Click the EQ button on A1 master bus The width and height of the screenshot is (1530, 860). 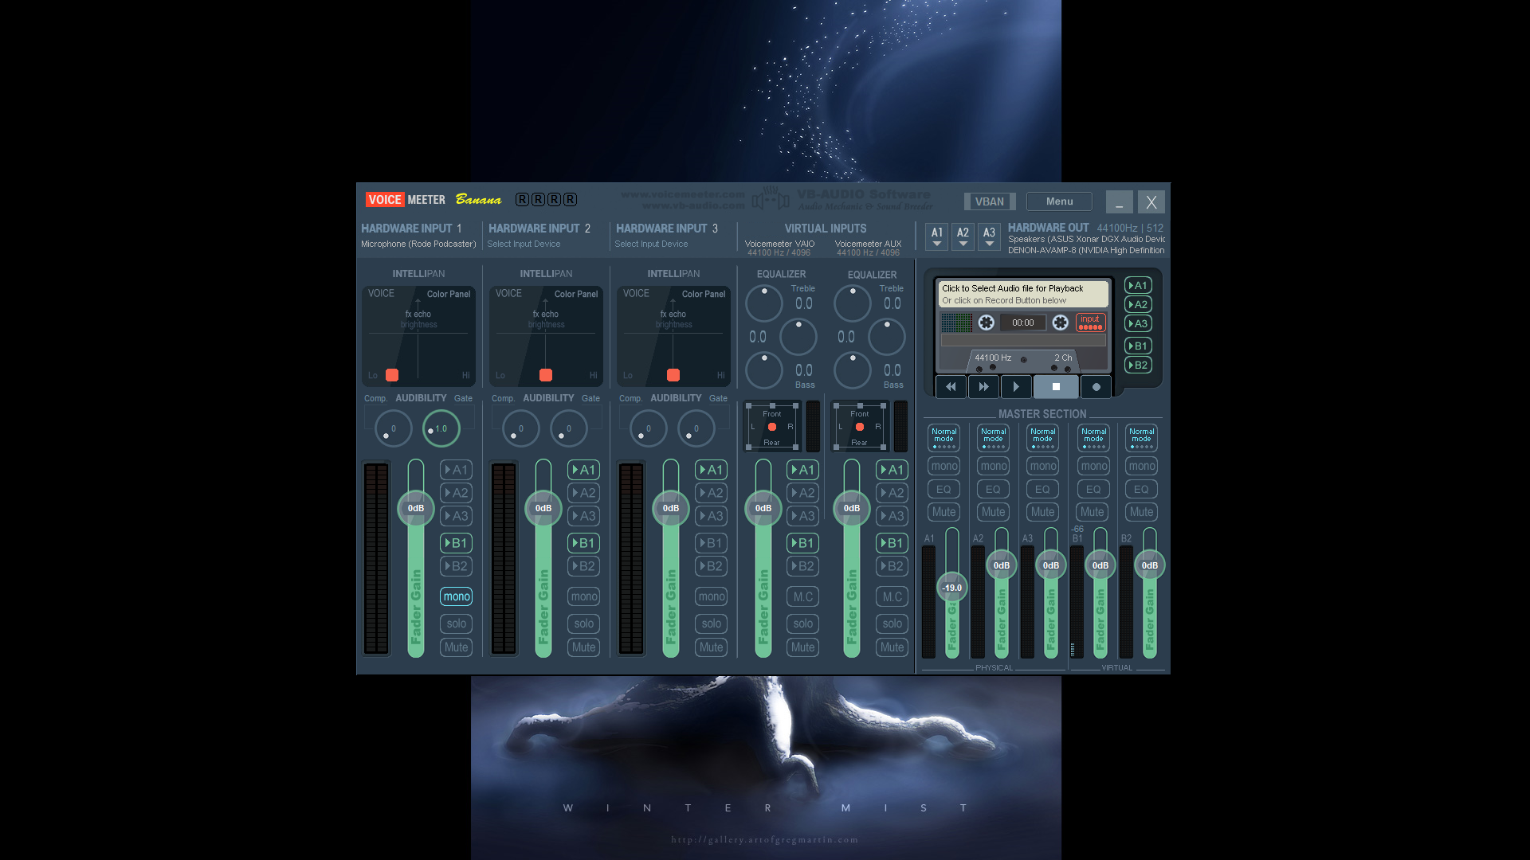tap(943, 490)
